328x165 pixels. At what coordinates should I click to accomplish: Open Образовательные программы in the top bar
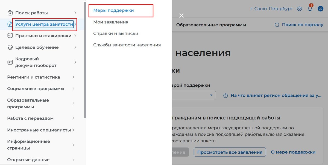211,25
